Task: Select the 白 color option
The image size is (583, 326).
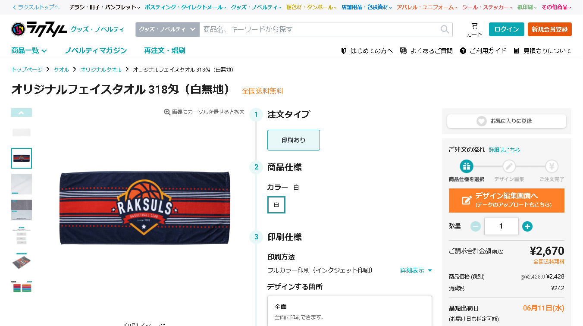Action: click(x=276, y=205)
